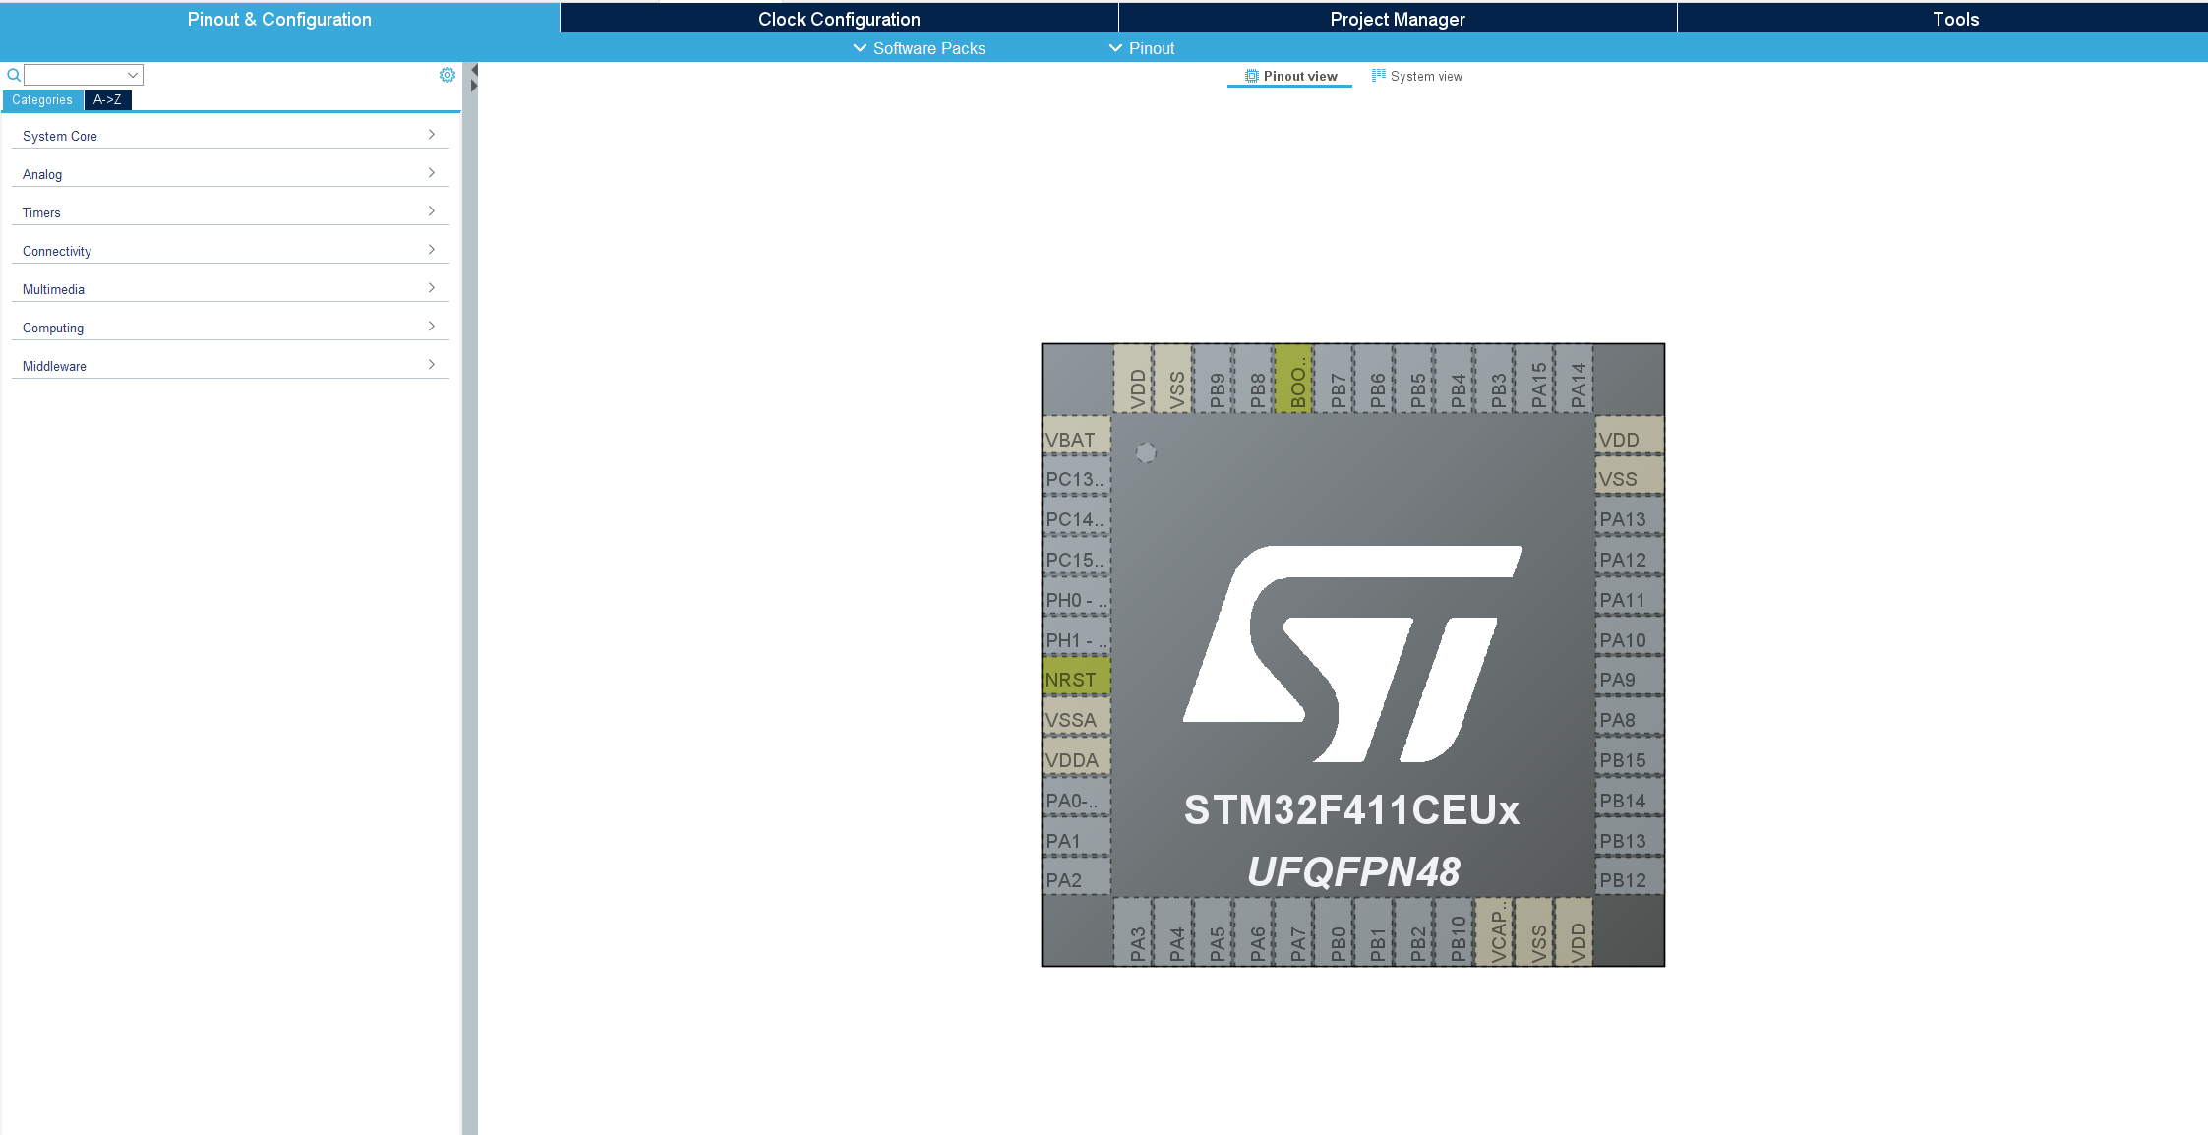
Task: Select pin PB6 on top row
Action: point(1375,379)
